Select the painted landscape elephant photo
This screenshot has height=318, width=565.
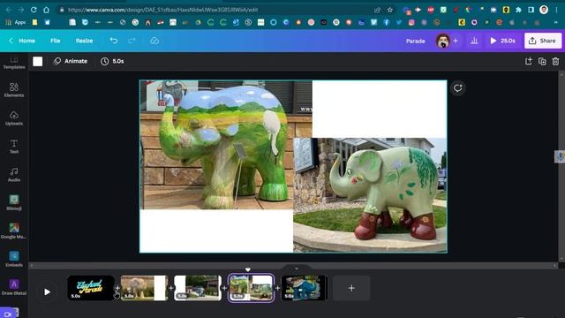(x=216, y=145)
